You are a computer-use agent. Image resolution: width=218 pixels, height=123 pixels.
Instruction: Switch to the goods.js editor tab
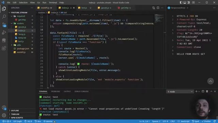[x=105, y=8]
